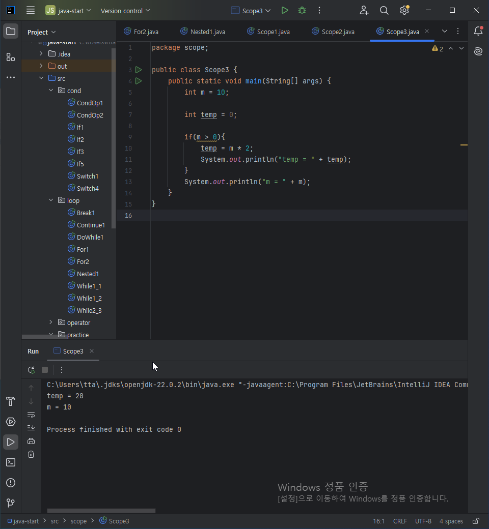Screen dimensions: 489x529
Task: Toggle the Run tool window icon
Action: click(11, 442)
